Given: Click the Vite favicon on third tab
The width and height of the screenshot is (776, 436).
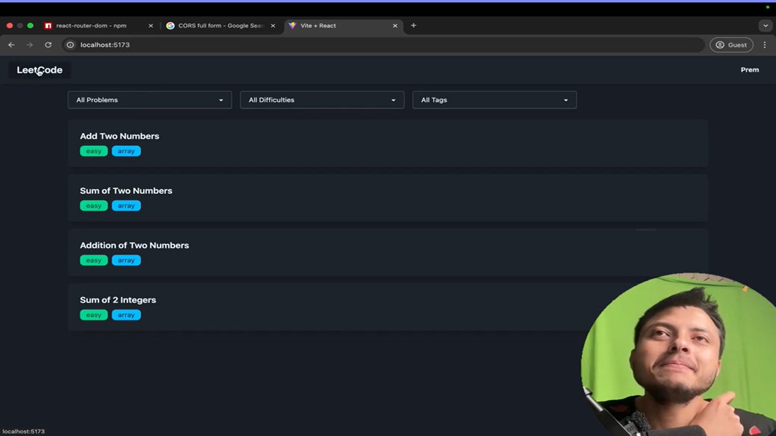Looking at the screenshot, I should (x=292, y=26).
